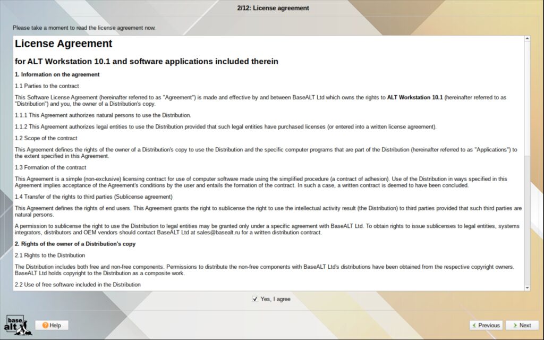Click the "1.1.1 This Agreement authorizes natural persons" line

coord(103,115)
